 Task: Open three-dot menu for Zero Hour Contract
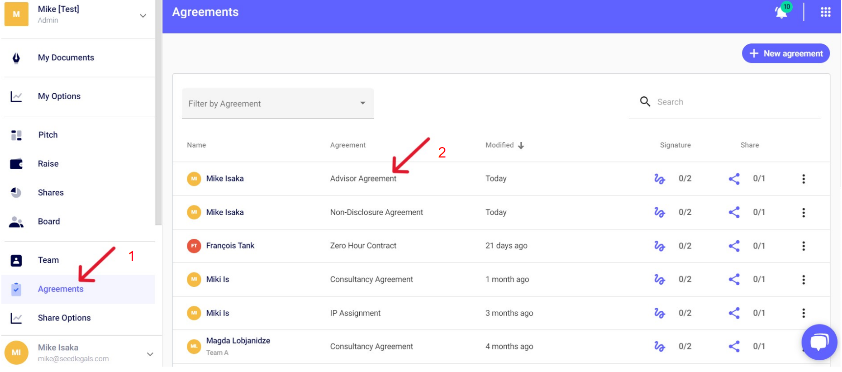(x=803, y=246)
